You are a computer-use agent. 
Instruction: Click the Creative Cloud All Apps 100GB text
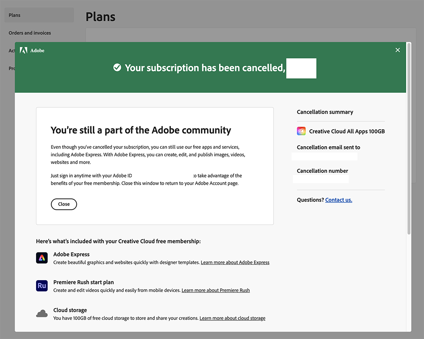pyautogui.click(x=347, y=131)
